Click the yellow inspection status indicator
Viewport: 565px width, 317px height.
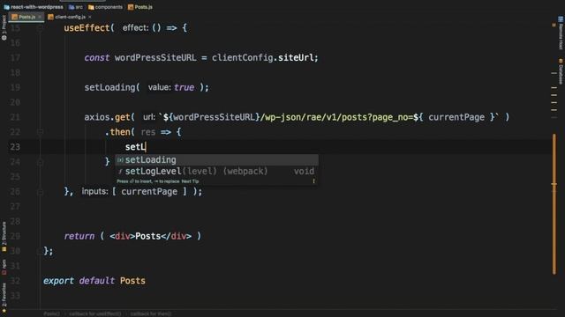[554, 26]
